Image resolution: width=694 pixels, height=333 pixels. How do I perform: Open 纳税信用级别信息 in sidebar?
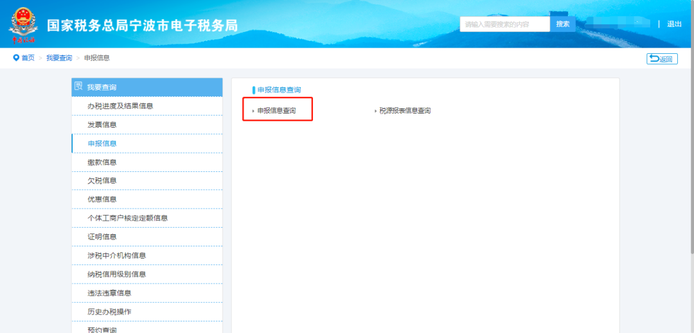147,274
